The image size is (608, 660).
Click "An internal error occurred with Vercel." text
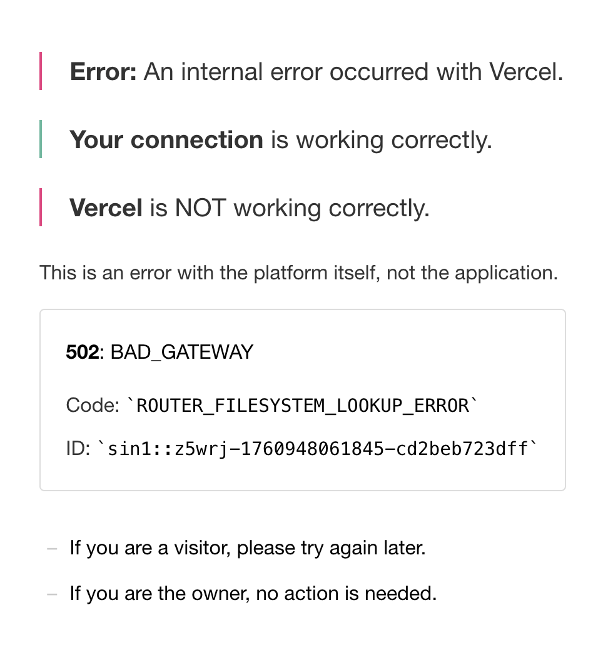click(x=353, y=71)
